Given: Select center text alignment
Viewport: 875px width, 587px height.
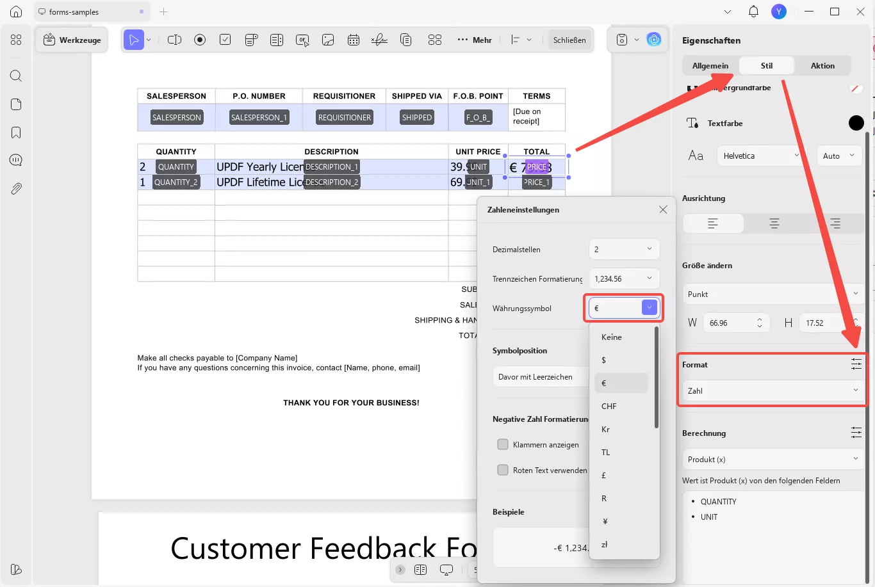Looking at the screenshot, I should tap(774, 223).
